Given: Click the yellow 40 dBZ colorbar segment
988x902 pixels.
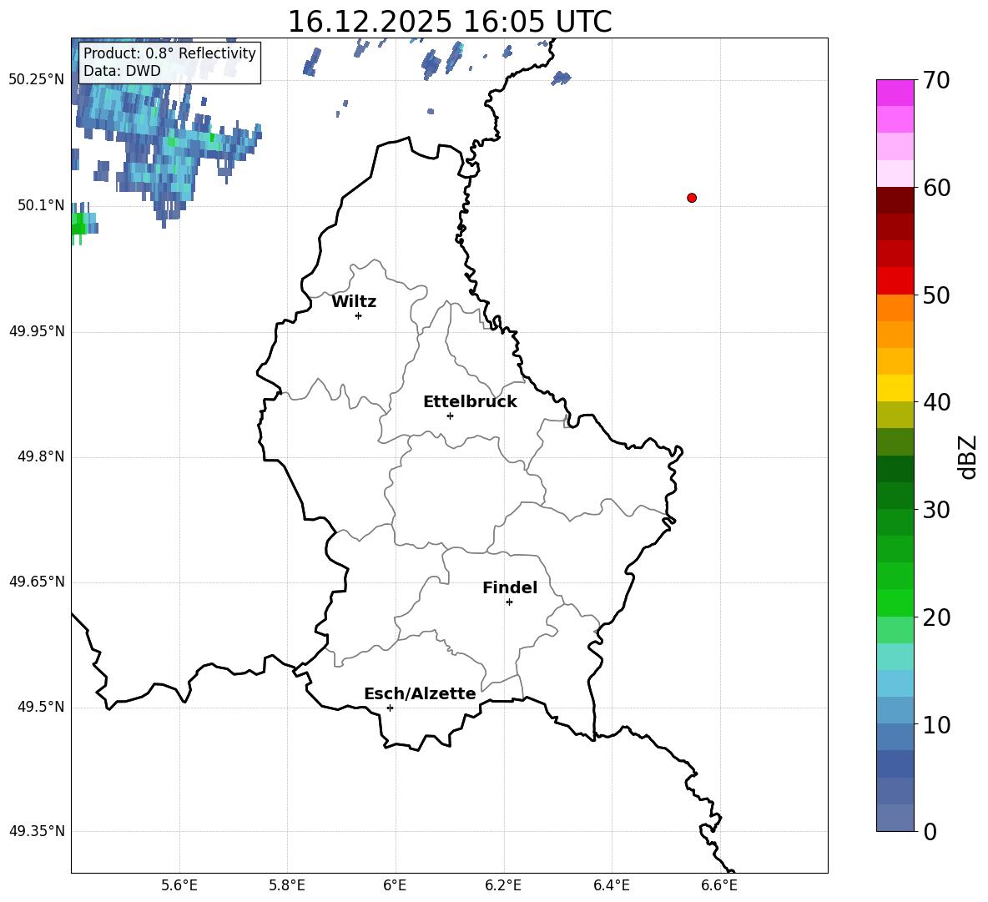Looking at the screenshot, I should (x=895, y=388).
